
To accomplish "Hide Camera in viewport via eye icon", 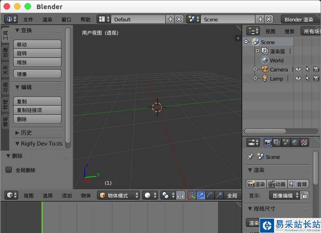I will pyautogui.click(x=298, y=69).
